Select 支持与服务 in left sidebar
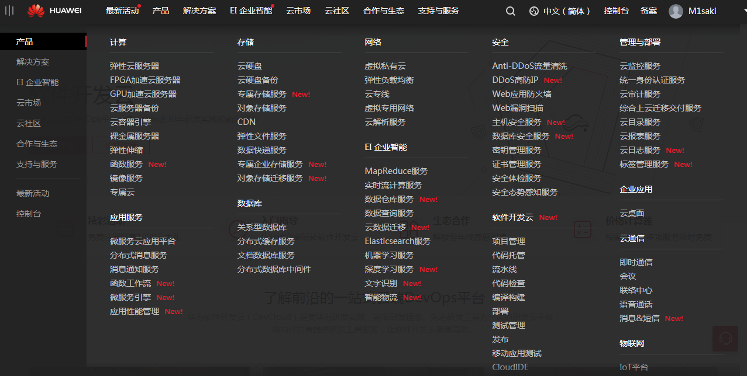Screen dimensions: 747x376 [x=37, y=164]
